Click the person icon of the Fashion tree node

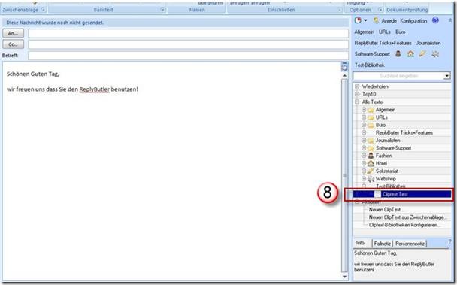tap(371, 156)
